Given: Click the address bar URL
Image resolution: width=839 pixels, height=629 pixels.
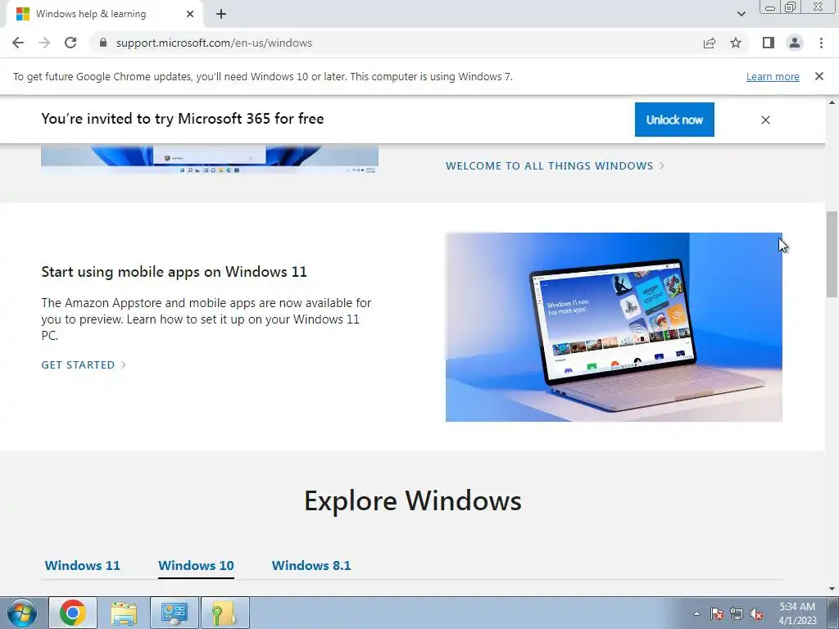Looking at the screenshot, I should [x=214, y=43].
